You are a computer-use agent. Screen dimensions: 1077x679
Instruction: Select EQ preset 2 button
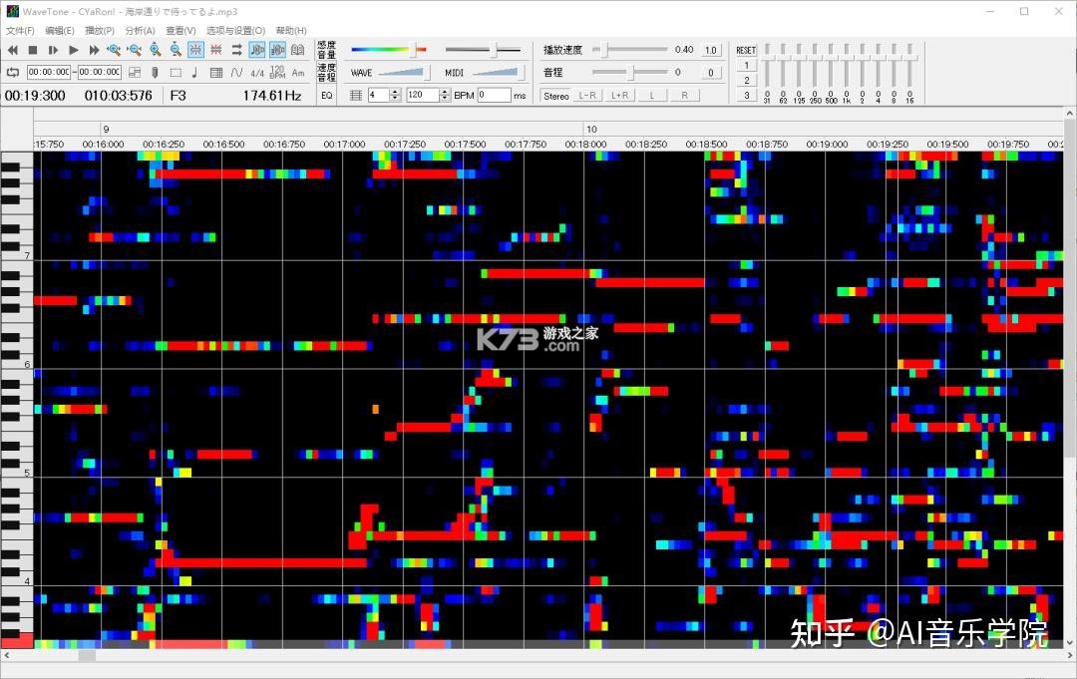(x=747, y=81)
